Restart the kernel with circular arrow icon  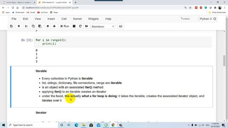(x=80, y=26)
